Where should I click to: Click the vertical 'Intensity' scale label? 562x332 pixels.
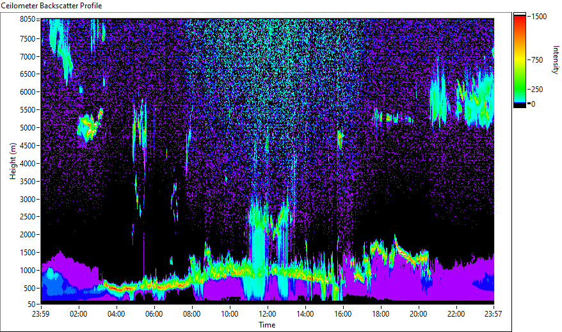(x=556, y=59)
